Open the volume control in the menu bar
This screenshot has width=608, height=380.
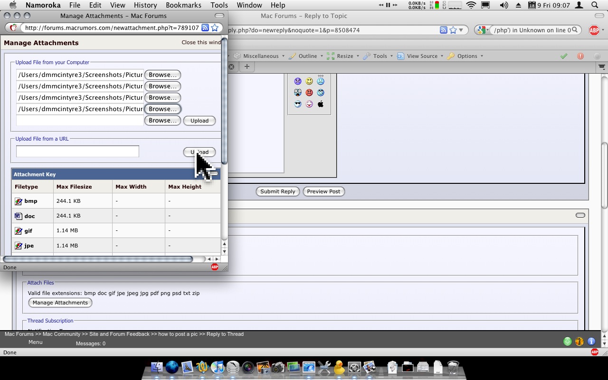[504, 5]
